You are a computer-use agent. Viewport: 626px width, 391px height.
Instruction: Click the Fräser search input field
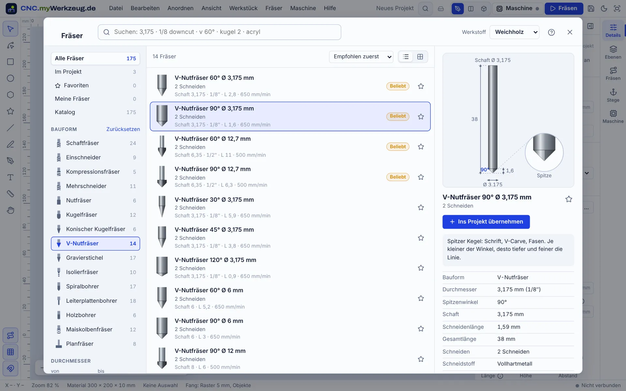219,32
